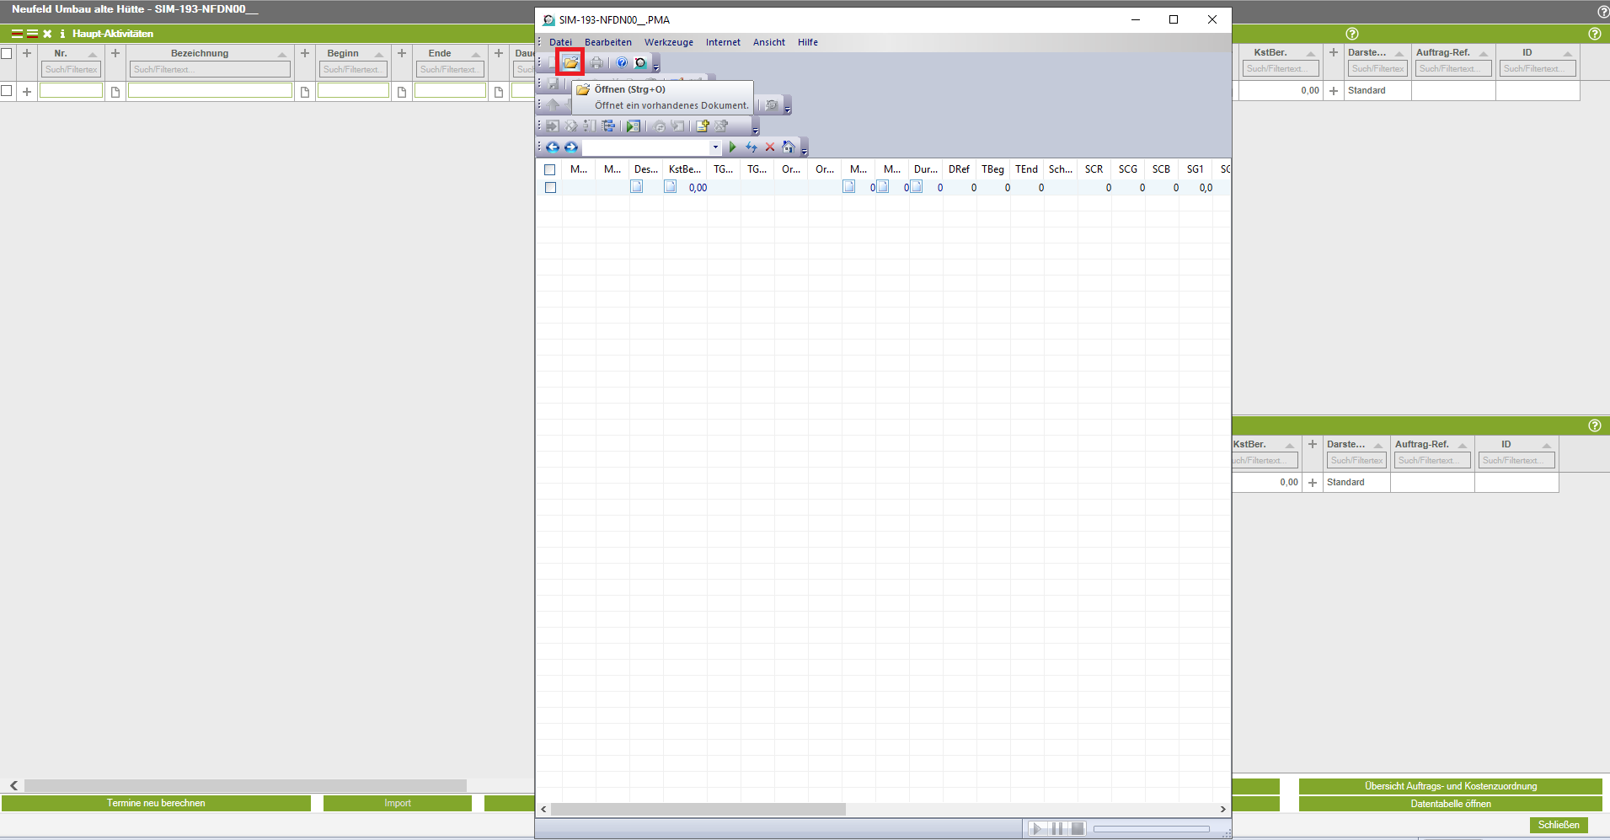
Task: Click the red X stop icon
Action: (x=769, y=147)
